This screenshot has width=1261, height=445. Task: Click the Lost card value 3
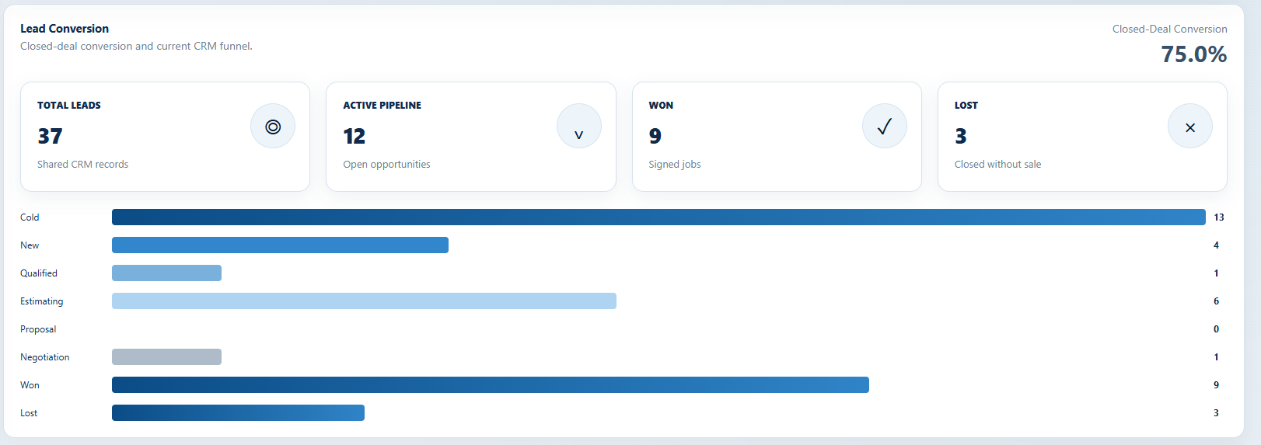coord(961,136)
